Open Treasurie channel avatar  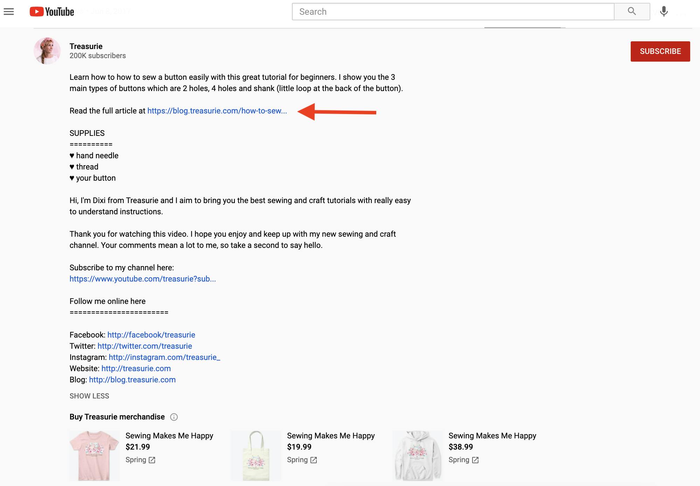tap(47, 51)
